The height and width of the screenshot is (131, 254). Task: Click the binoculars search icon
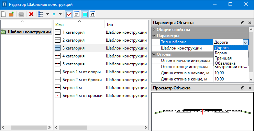pyautogui.click(x=92, y=14)
